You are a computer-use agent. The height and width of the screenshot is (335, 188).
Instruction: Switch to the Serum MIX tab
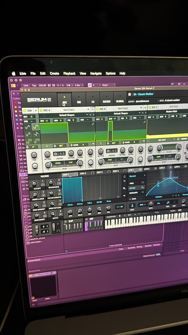(79, 99)
